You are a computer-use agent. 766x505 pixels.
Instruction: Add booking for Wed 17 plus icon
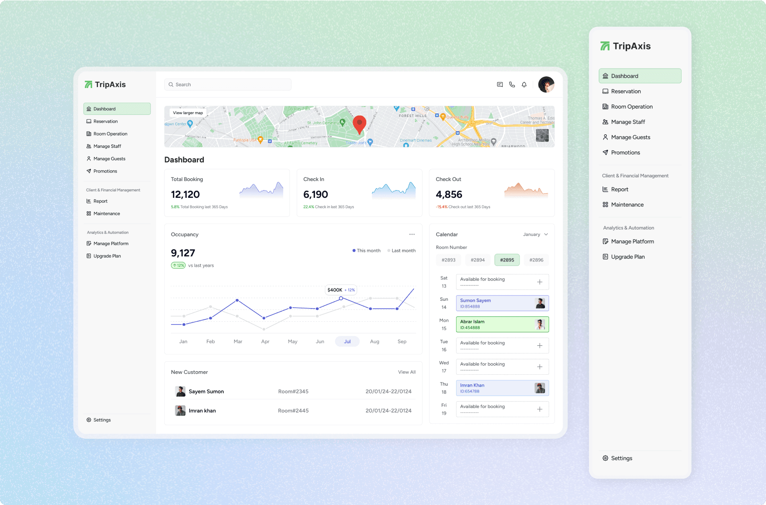click(540, 367)
